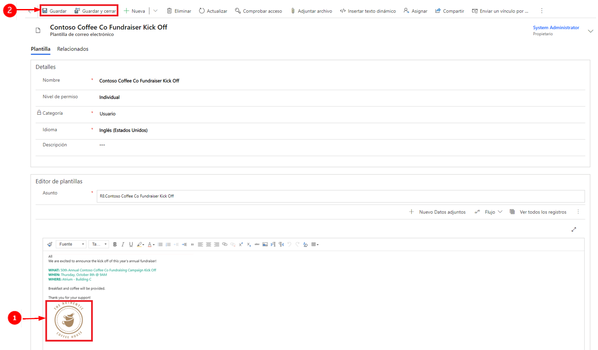Align text to the right

pos(217,244)
